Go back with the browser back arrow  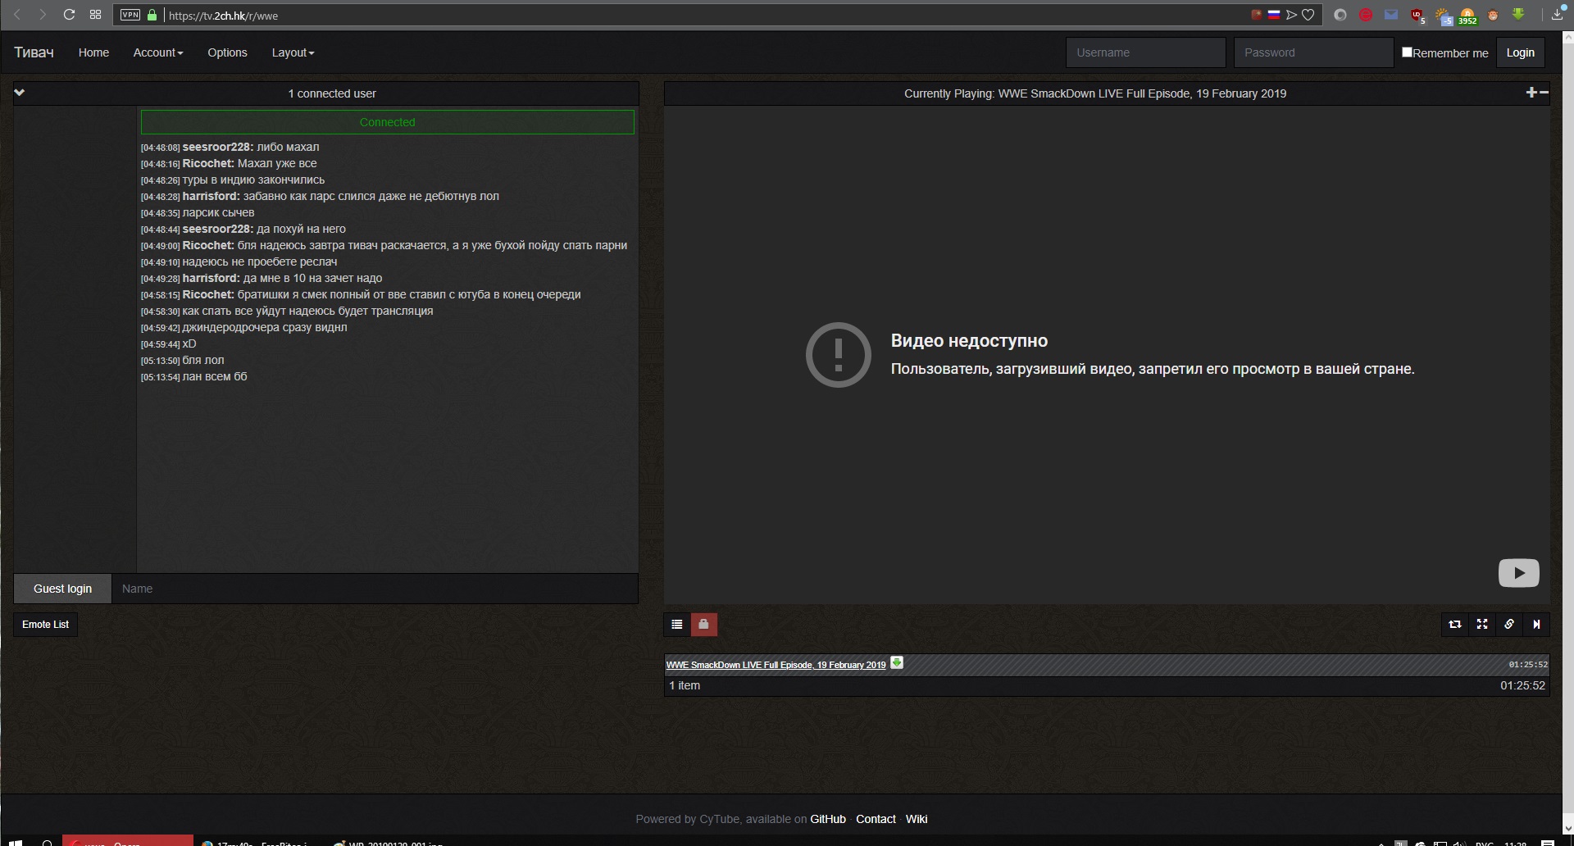pos(17,15)
